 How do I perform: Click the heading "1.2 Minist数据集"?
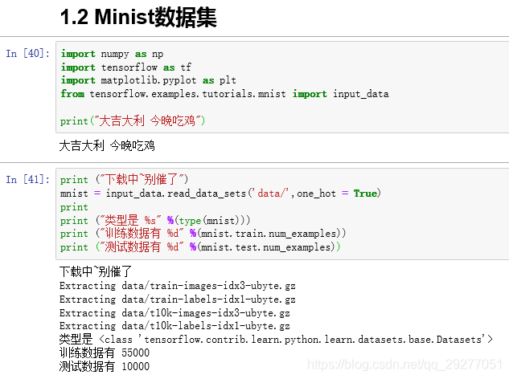[138, 17]
